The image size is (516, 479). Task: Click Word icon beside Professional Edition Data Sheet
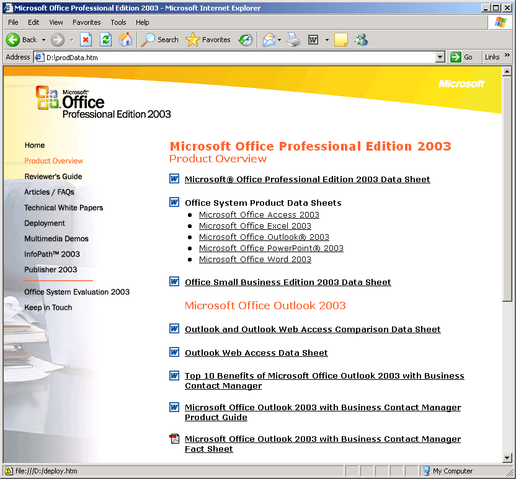[174, 179]
